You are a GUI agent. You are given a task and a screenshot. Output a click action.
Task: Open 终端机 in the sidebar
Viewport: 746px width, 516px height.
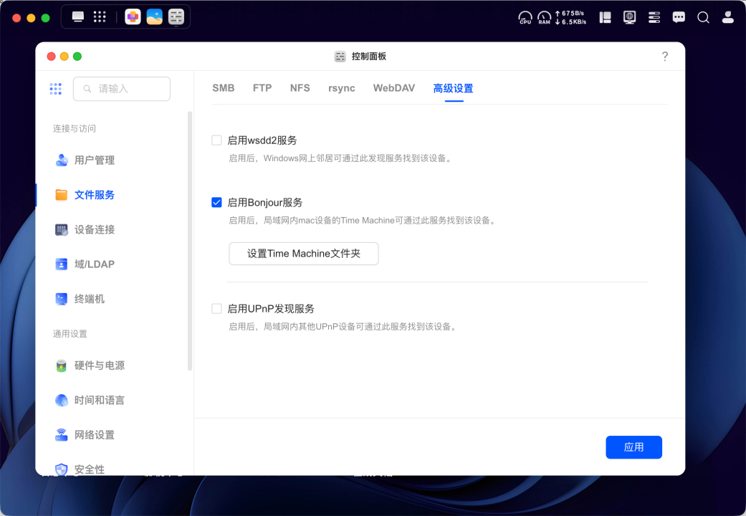pos(90,299)
